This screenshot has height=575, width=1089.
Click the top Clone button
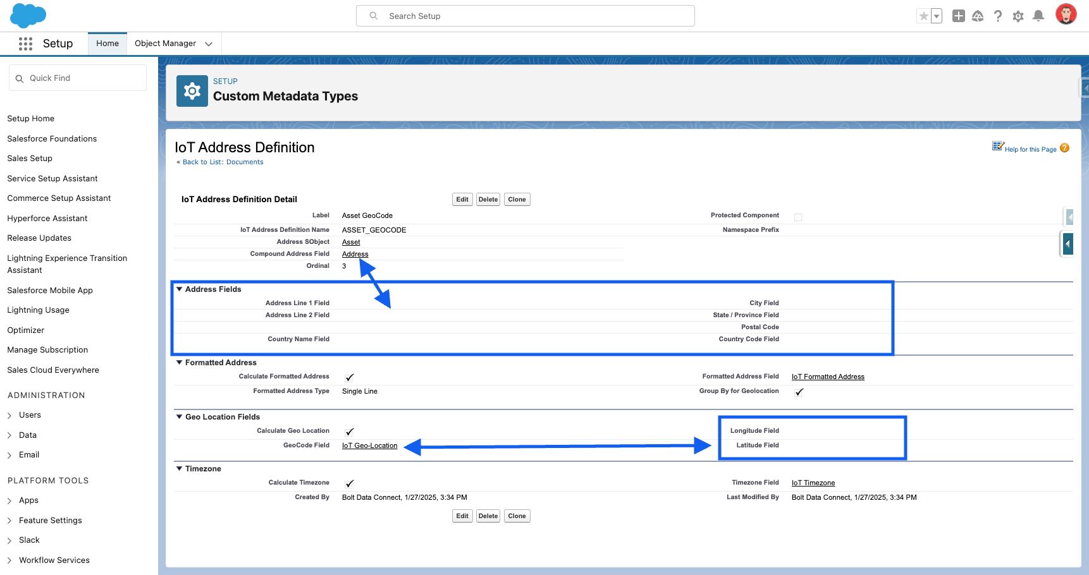[517, 200]
